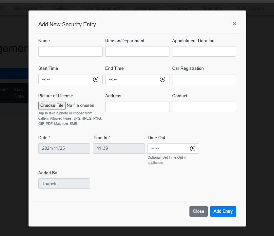Expand the Finance dropdown in navbar
The height and width of the screenshot is (236, 274).
(x=181, y=8)
